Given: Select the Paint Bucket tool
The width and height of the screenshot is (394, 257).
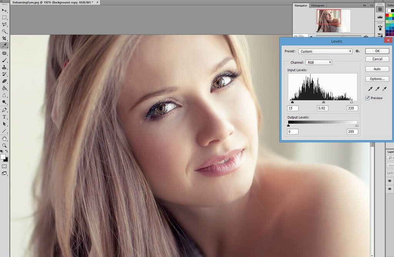Looking at the screenshot, I should (x=4, y=88).
